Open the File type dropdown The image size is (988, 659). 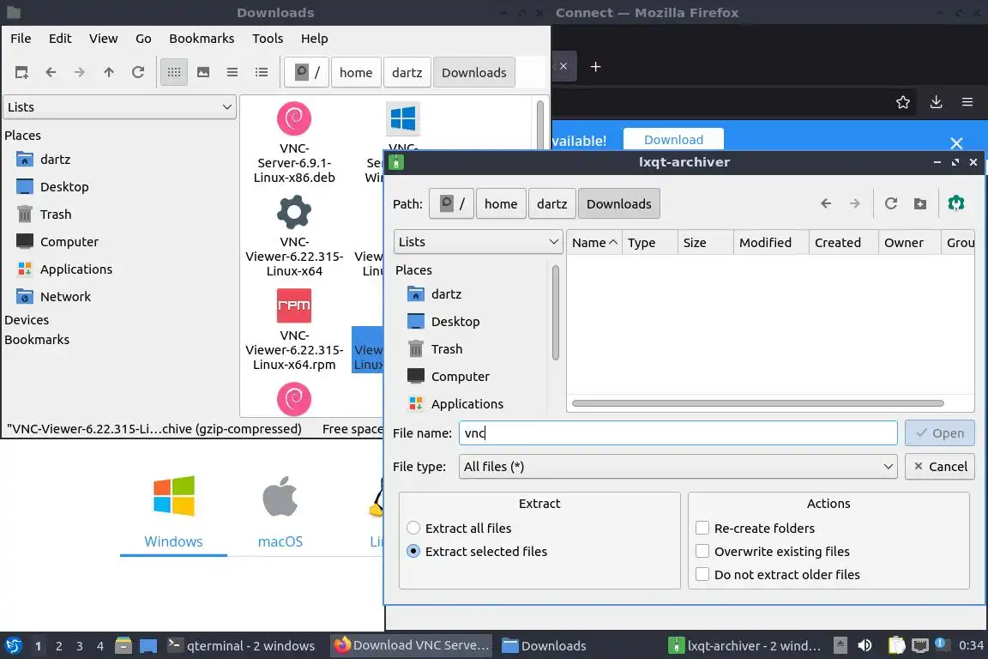click(x=678, y=467)
